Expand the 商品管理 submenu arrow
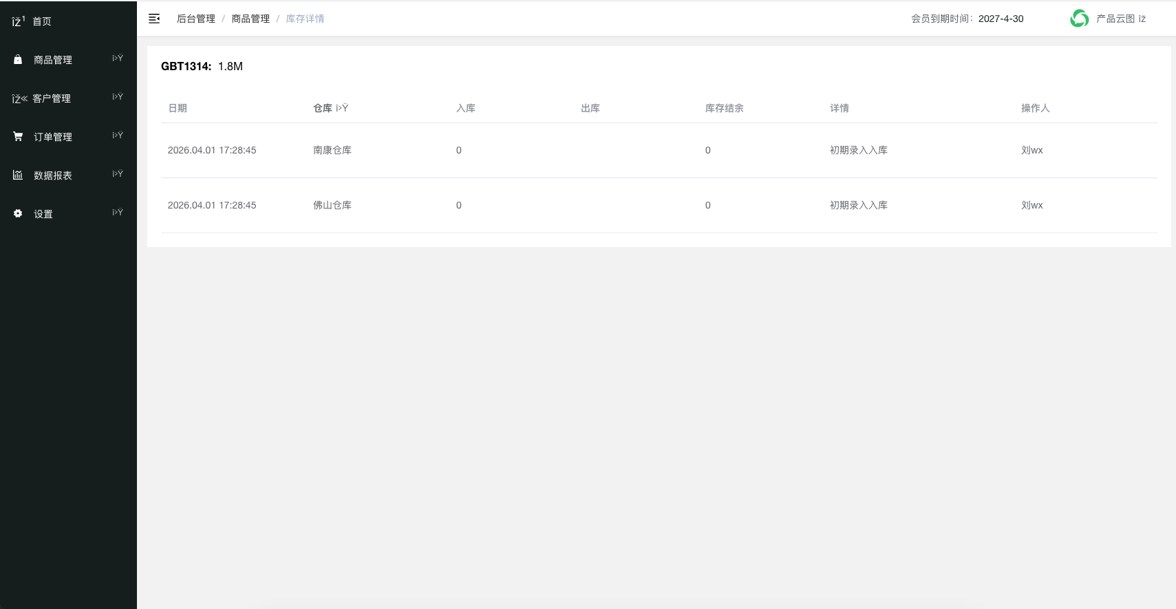This screenshot has height=609, width=1176. (x=118, y=58)
